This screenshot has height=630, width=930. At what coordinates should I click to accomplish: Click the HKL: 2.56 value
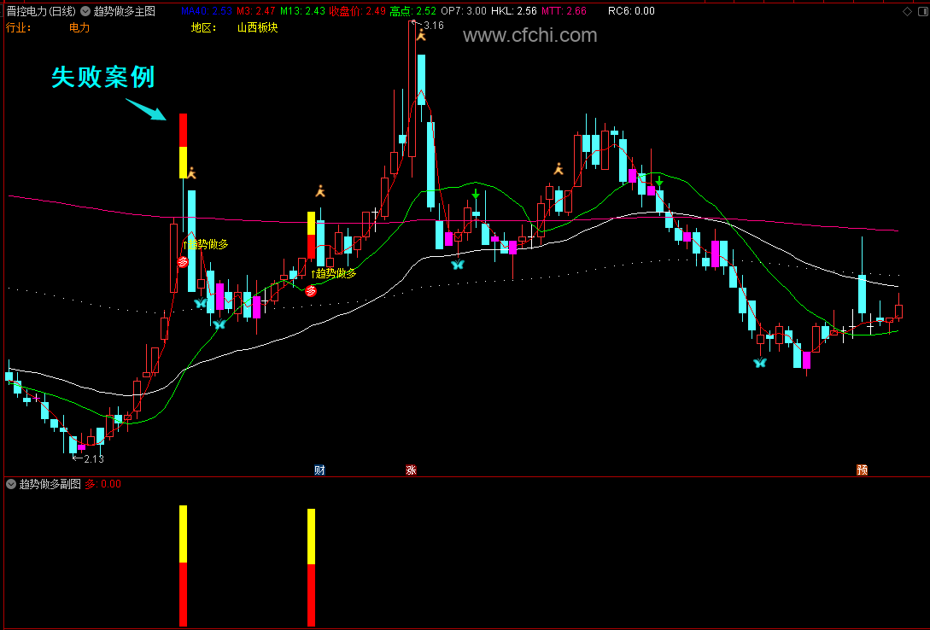tap(513, 11)
